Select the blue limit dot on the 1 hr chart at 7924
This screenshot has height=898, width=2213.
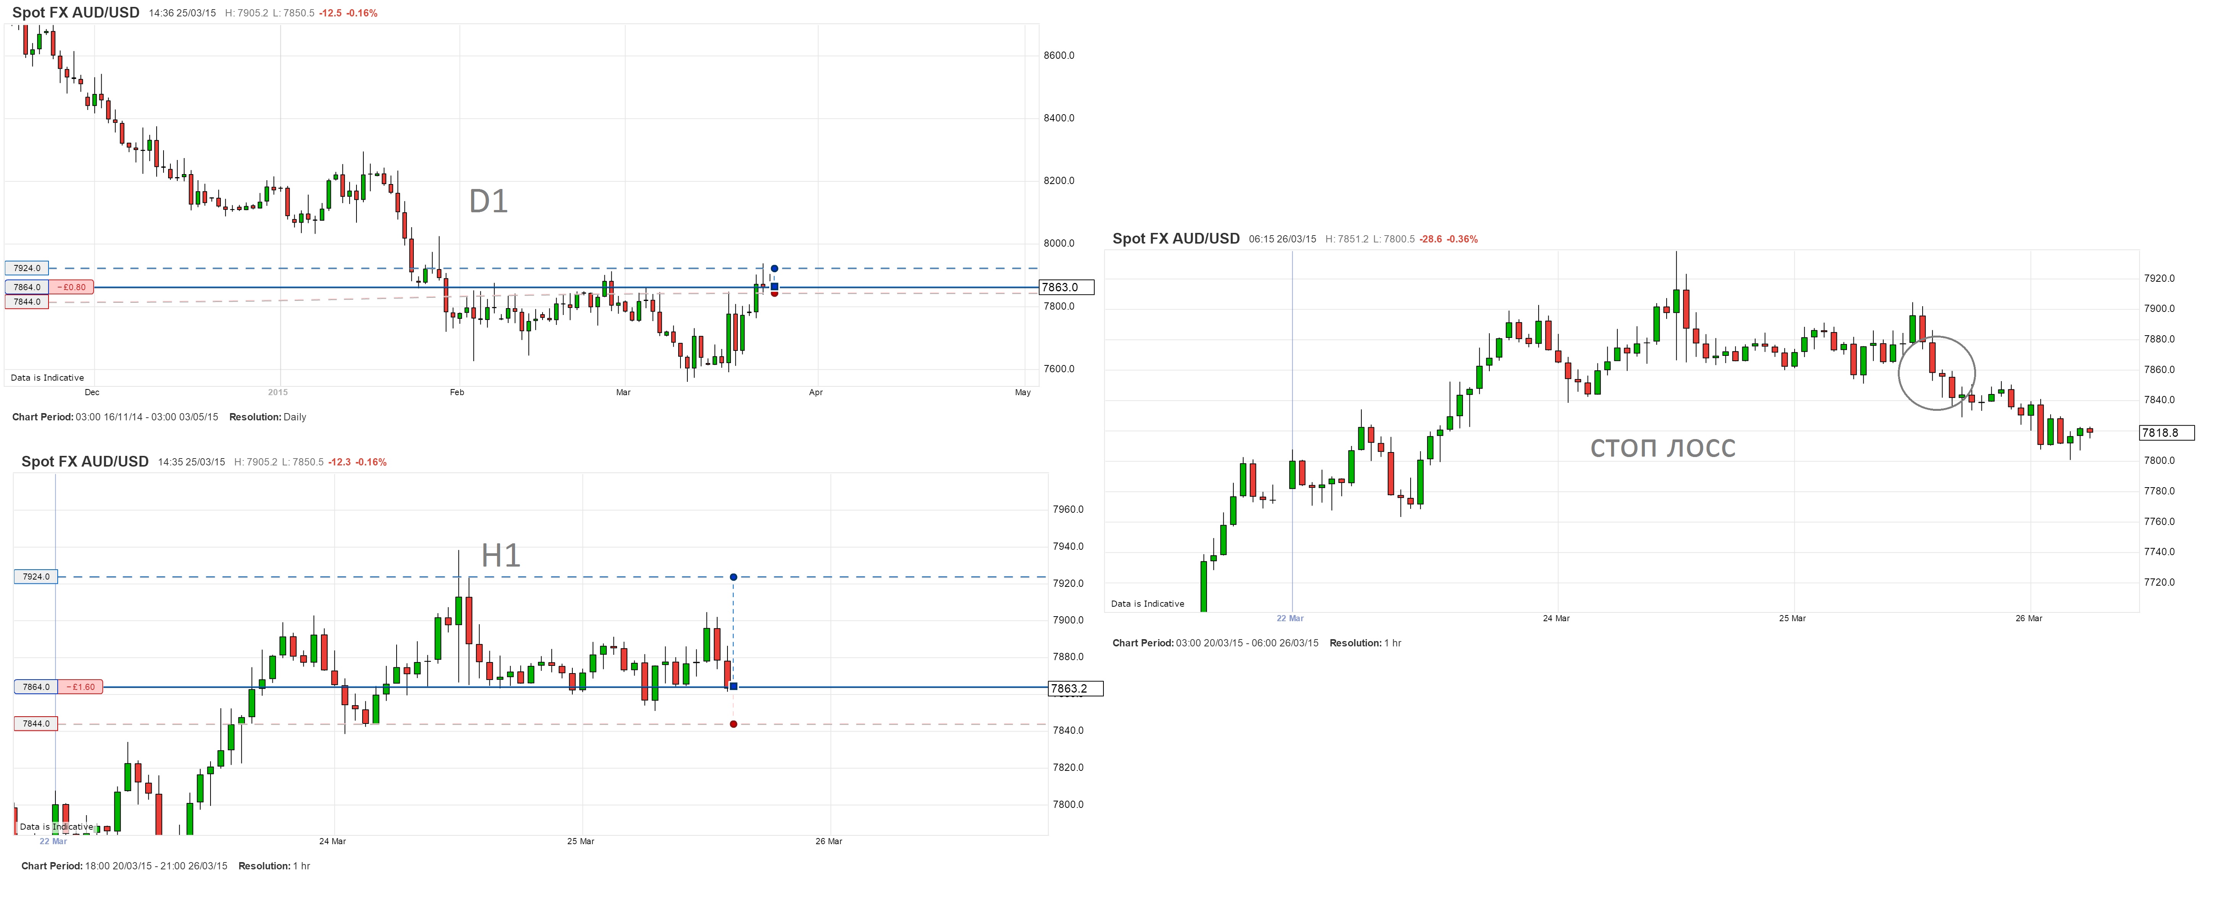pos(733,577)
